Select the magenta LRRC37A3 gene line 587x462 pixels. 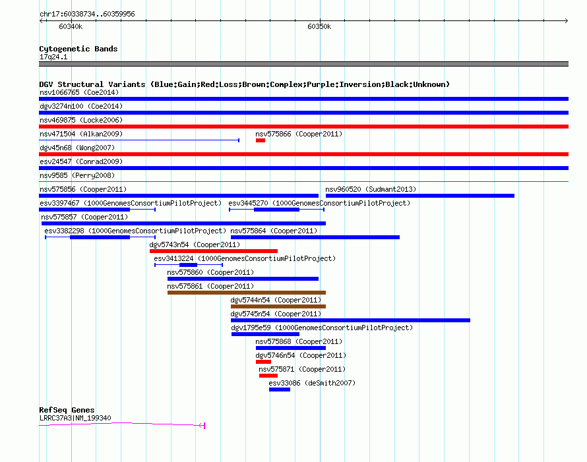click(x=122, y=424)
